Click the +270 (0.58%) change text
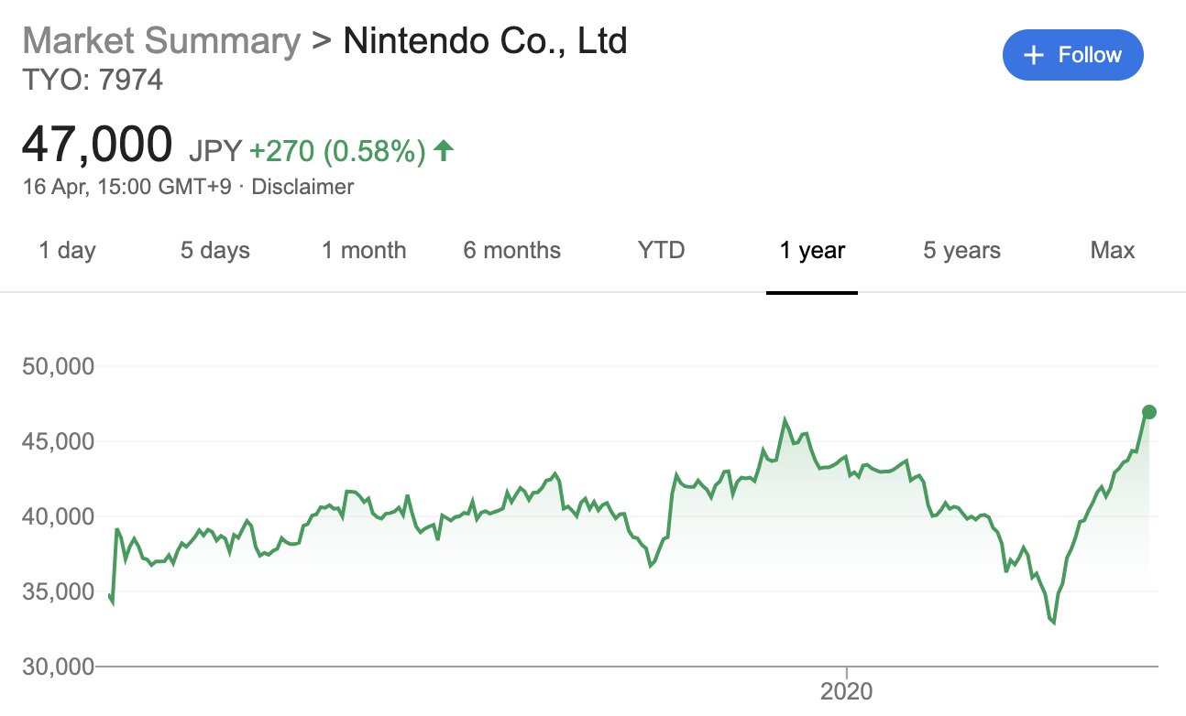This screenshot has height=716, width=1186. (x=337, y=149)
